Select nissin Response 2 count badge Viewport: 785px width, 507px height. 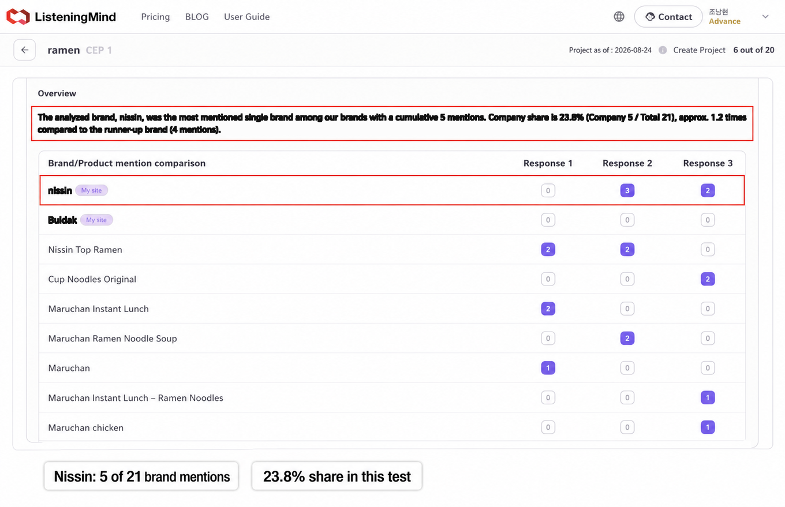[627, 190]
